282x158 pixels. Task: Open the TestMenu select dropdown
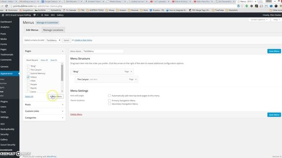coord(53,40)
